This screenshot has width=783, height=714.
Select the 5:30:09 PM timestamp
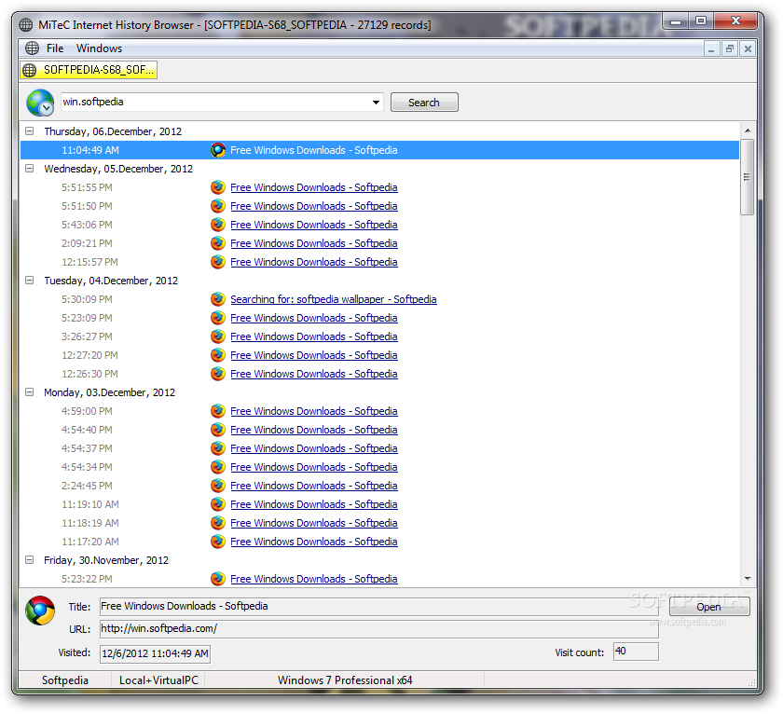pos(87,299)
